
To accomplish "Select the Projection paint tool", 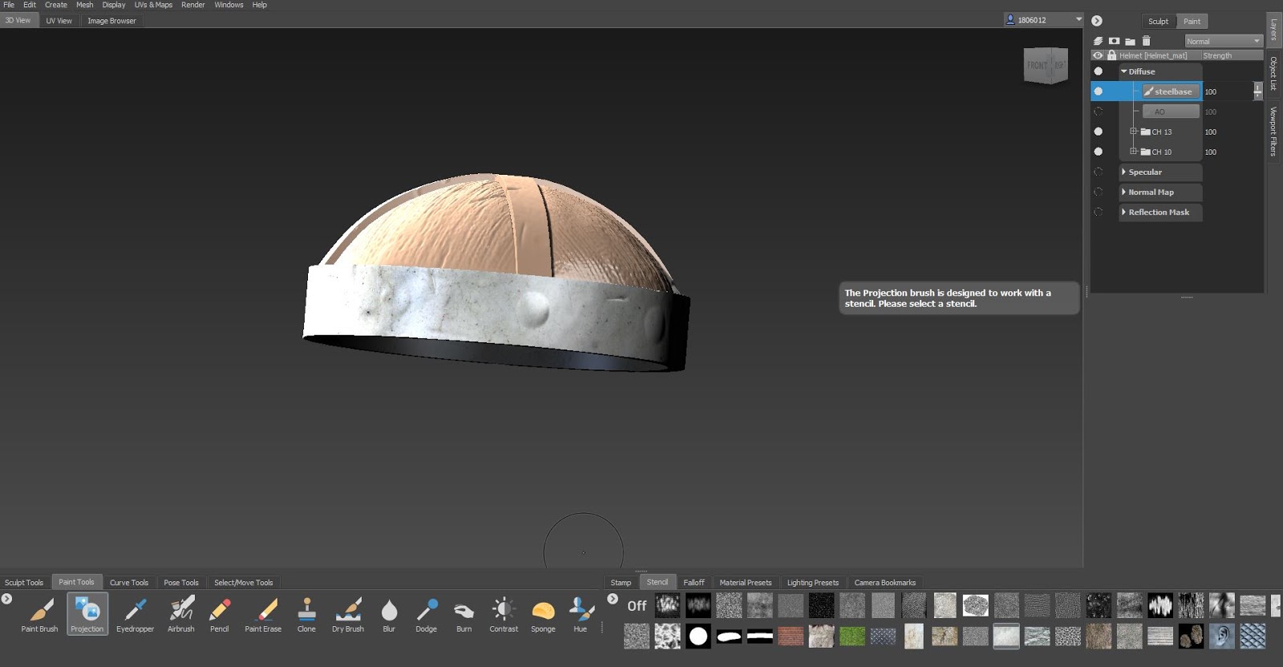I will point(87,615).
